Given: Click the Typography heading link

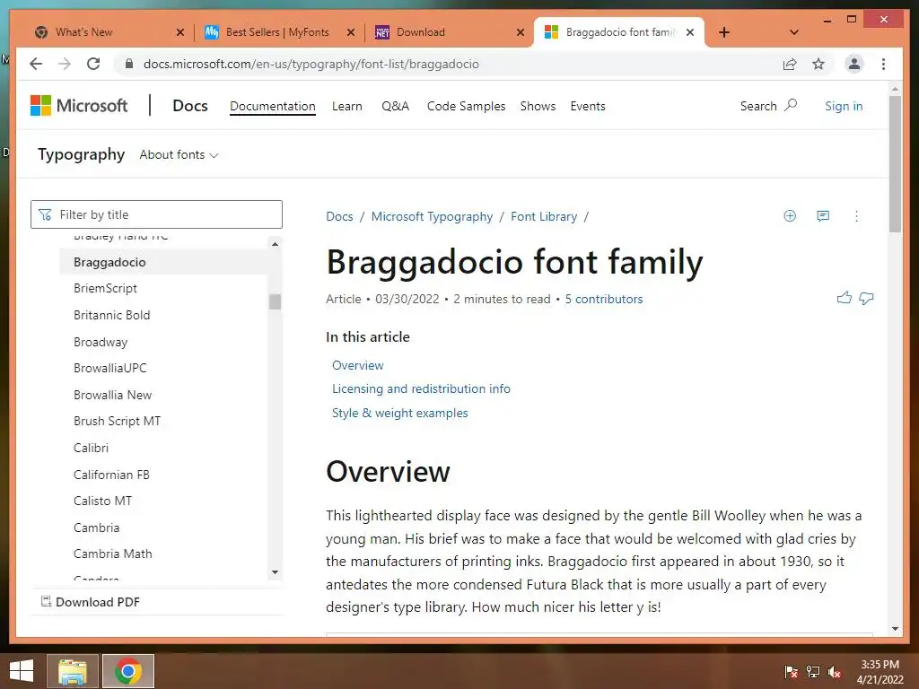Looking at the screenshot, I should (x=82, y=154).
